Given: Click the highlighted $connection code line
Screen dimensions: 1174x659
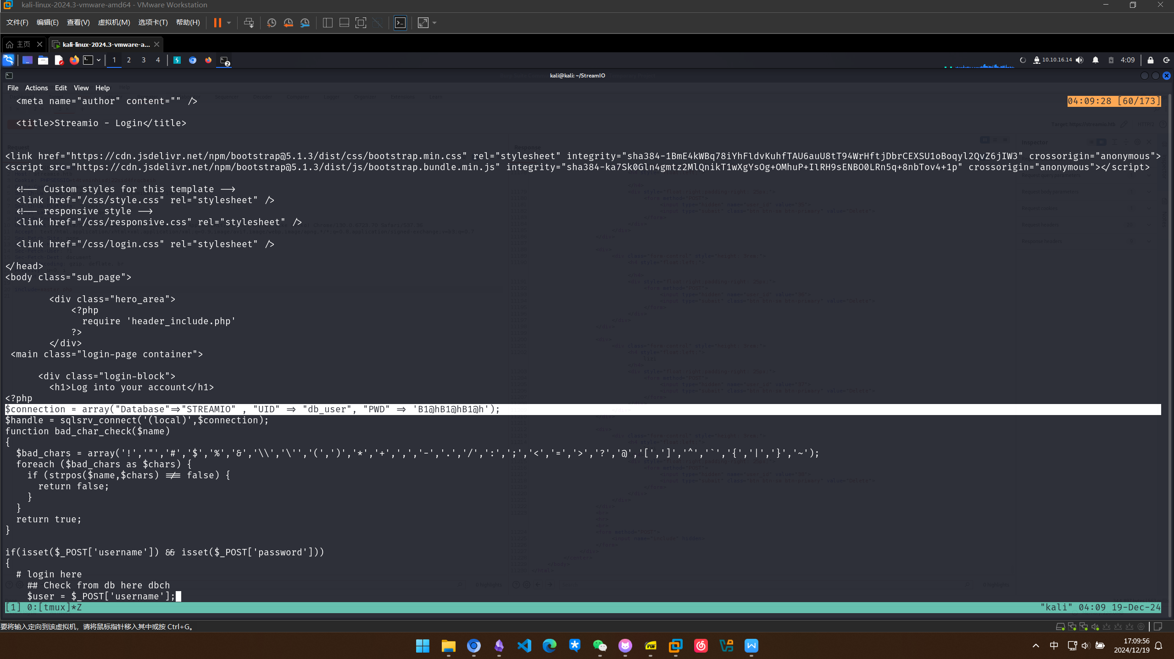Looking at the screenshot, I should coord(252,409).
